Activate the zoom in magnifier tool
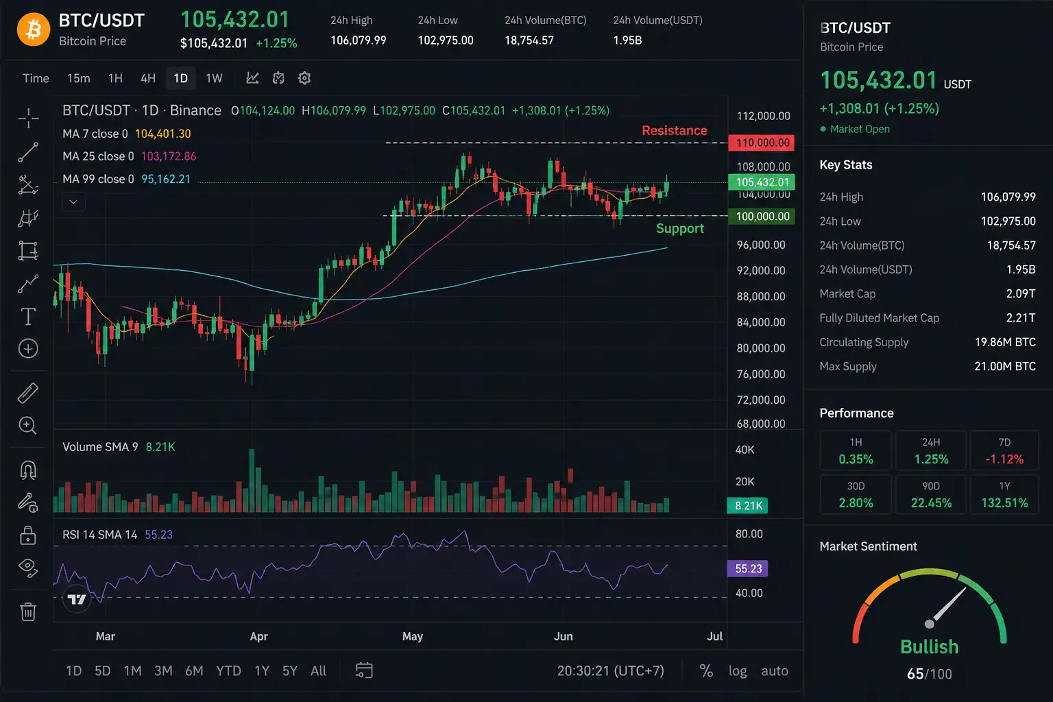Screen dimensions: 1053x702 28,426
